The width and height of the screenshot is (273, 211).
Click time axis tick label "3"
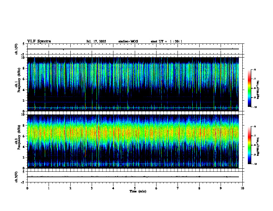tap(92, 188)
